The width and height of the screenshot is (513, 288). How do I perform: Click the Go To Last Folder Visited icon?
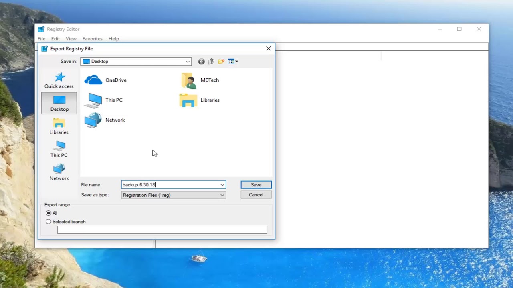[x=201, y=61]
